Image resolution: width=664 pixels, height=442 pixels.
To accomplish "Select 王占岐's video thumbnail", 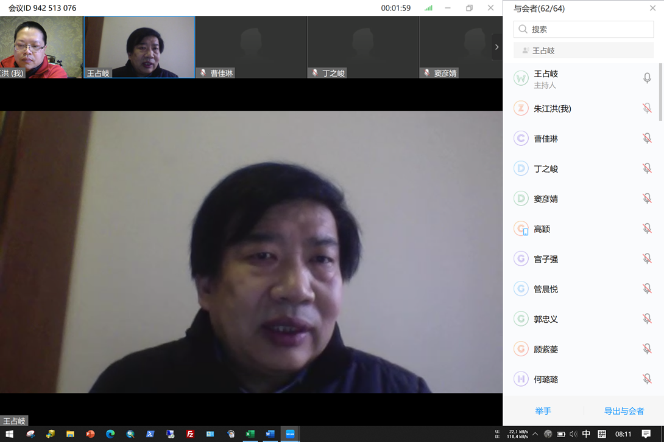I will (x=140, y=47).
